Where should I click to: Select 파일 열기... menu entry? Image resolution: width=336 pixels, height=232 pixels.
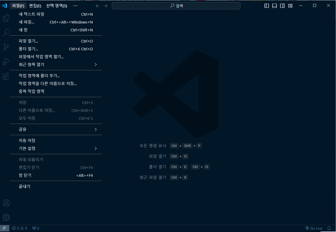coord(56,41)
